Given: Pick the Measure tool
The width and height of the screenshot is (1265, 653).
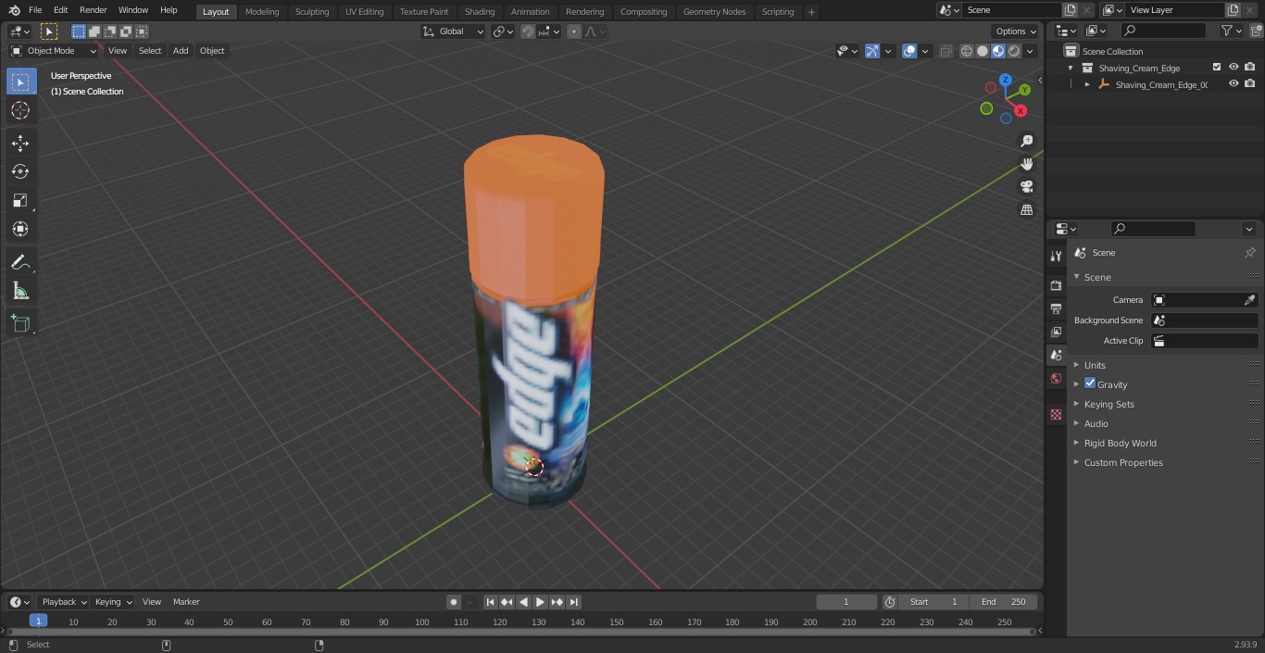Looking at the screenshot, I should [x=20, y=292].
